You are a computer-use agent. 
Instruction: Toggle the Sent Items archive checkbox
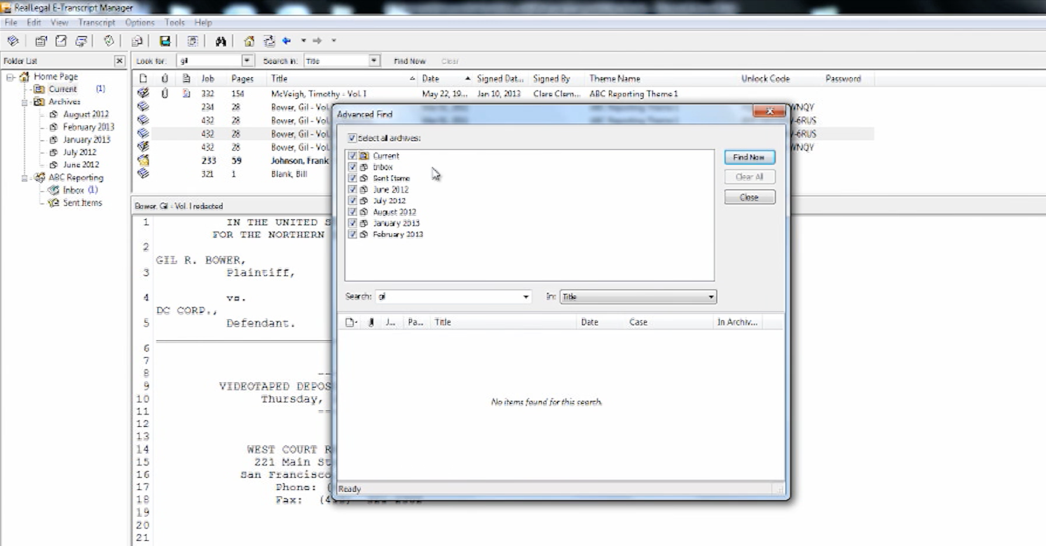(x=352, y=178)
